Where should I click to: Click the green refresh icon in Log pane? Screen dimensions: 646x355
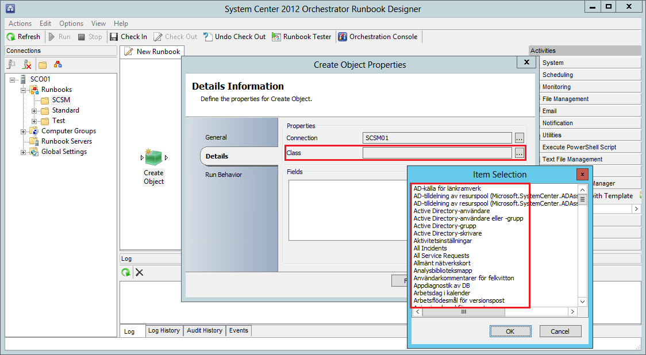pyautogui.click(x=126, y=272)
